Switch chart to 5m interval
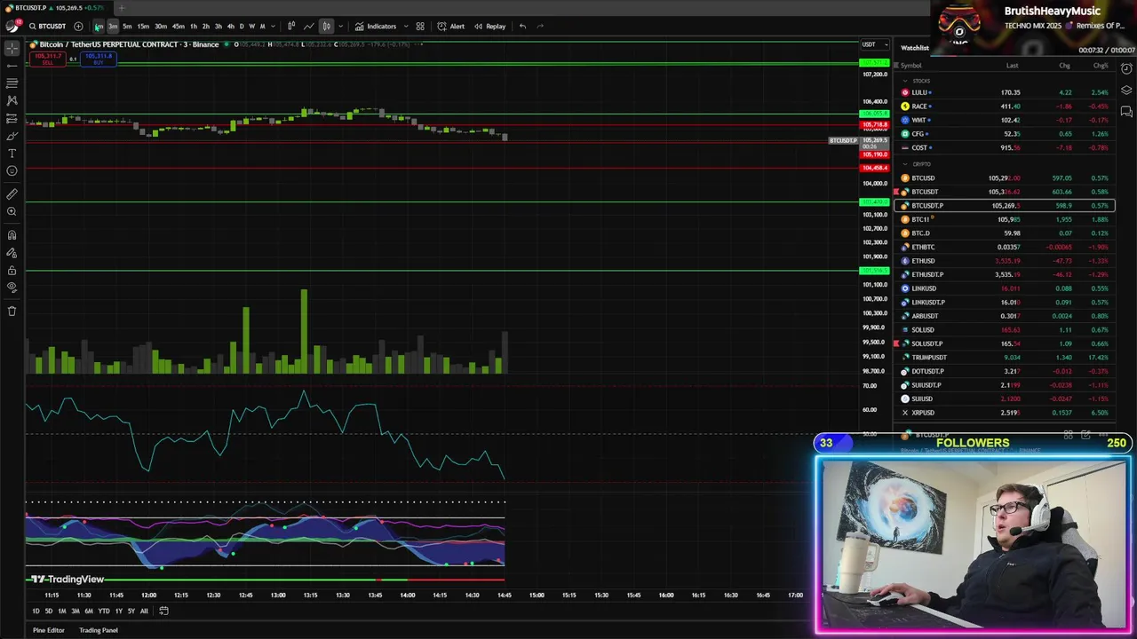Image resolution: width=1137 pixels, height=639 pixels. [127, 26]
